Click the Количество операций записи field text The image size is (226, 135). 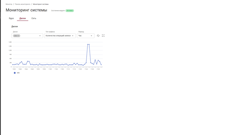(x=58, y=36)
